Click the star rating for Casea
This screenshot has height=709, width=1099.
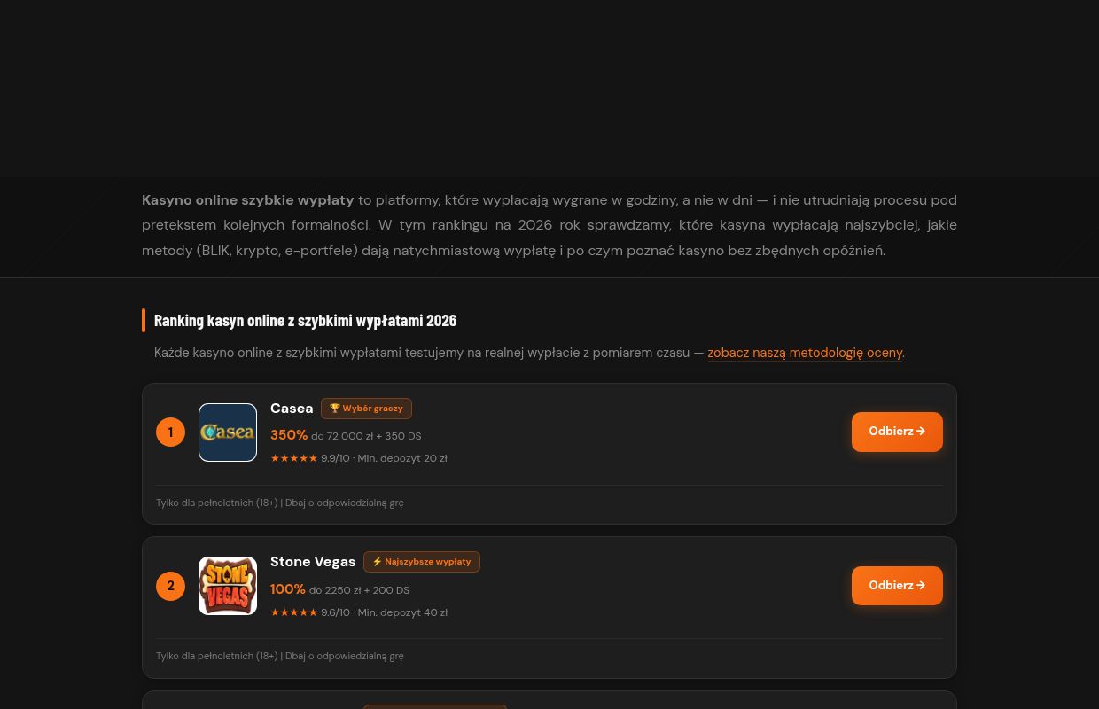tap(293, 458)
